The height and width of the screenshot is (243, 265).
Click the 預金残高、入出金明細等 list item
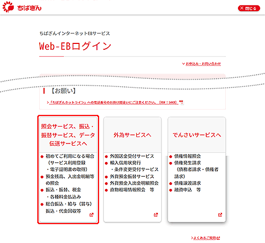click(x=70, y=179)
